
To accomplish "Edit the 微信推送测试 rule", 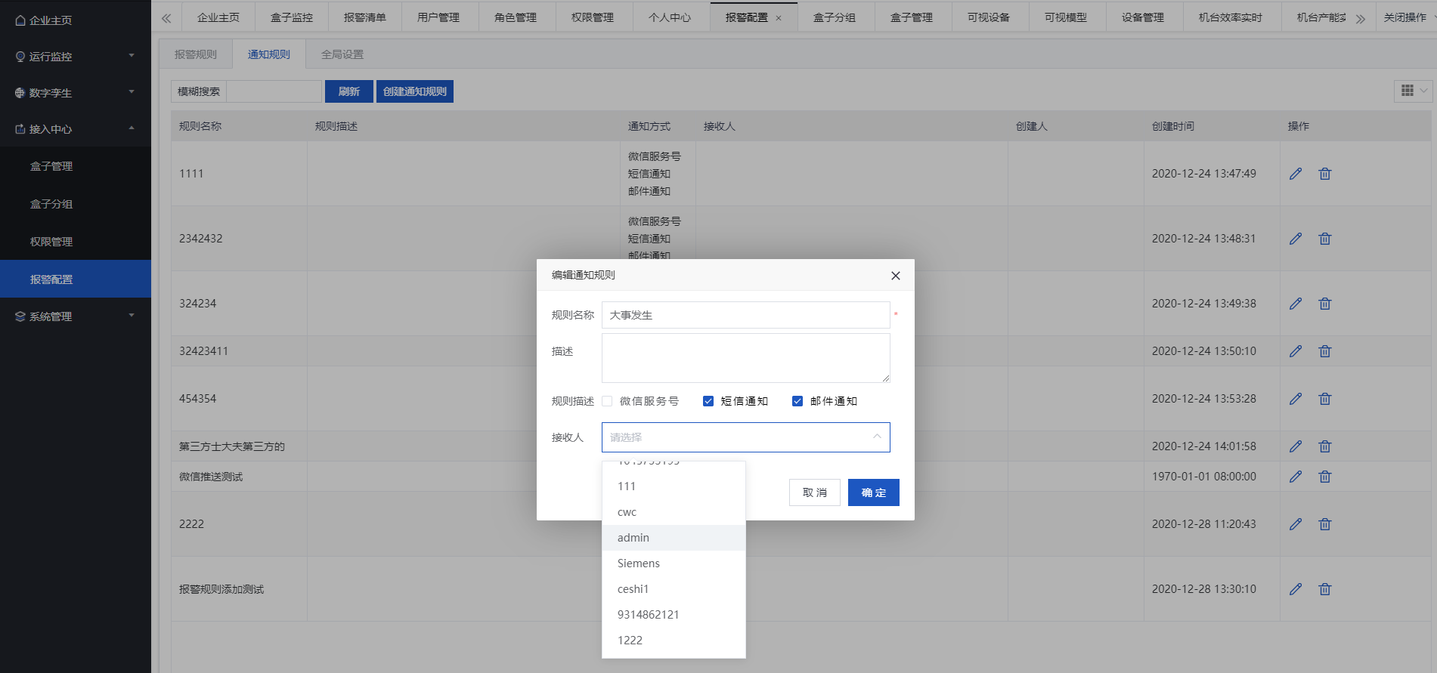I will (1296, 477).
